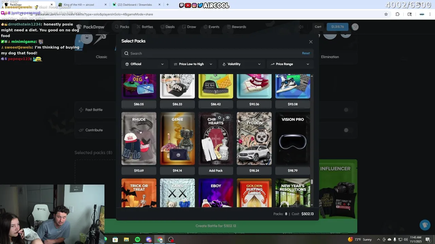Viewport: 435px width, 244px height.
Task: Go to the Battles nav item
Action: [144, 27]
